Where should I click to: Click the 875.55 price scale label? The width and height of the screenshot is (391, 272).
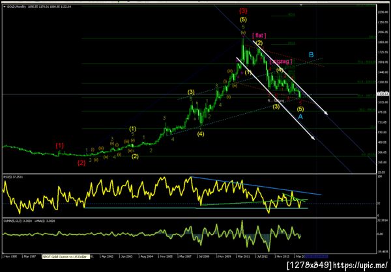(x=382, y=113)
